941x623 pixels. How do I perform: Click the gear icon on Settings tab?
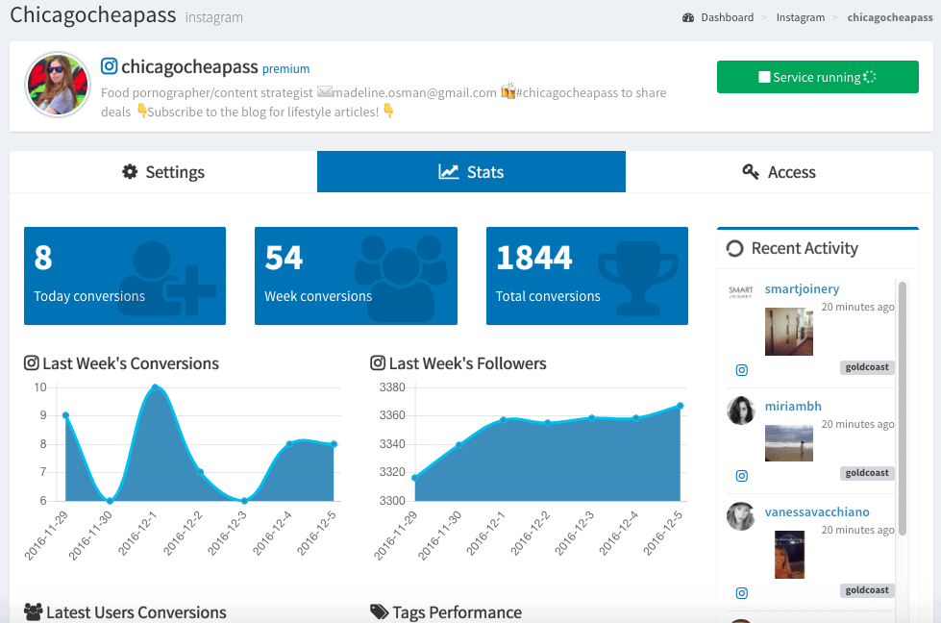pyautogui.click(x=130, y=172)
